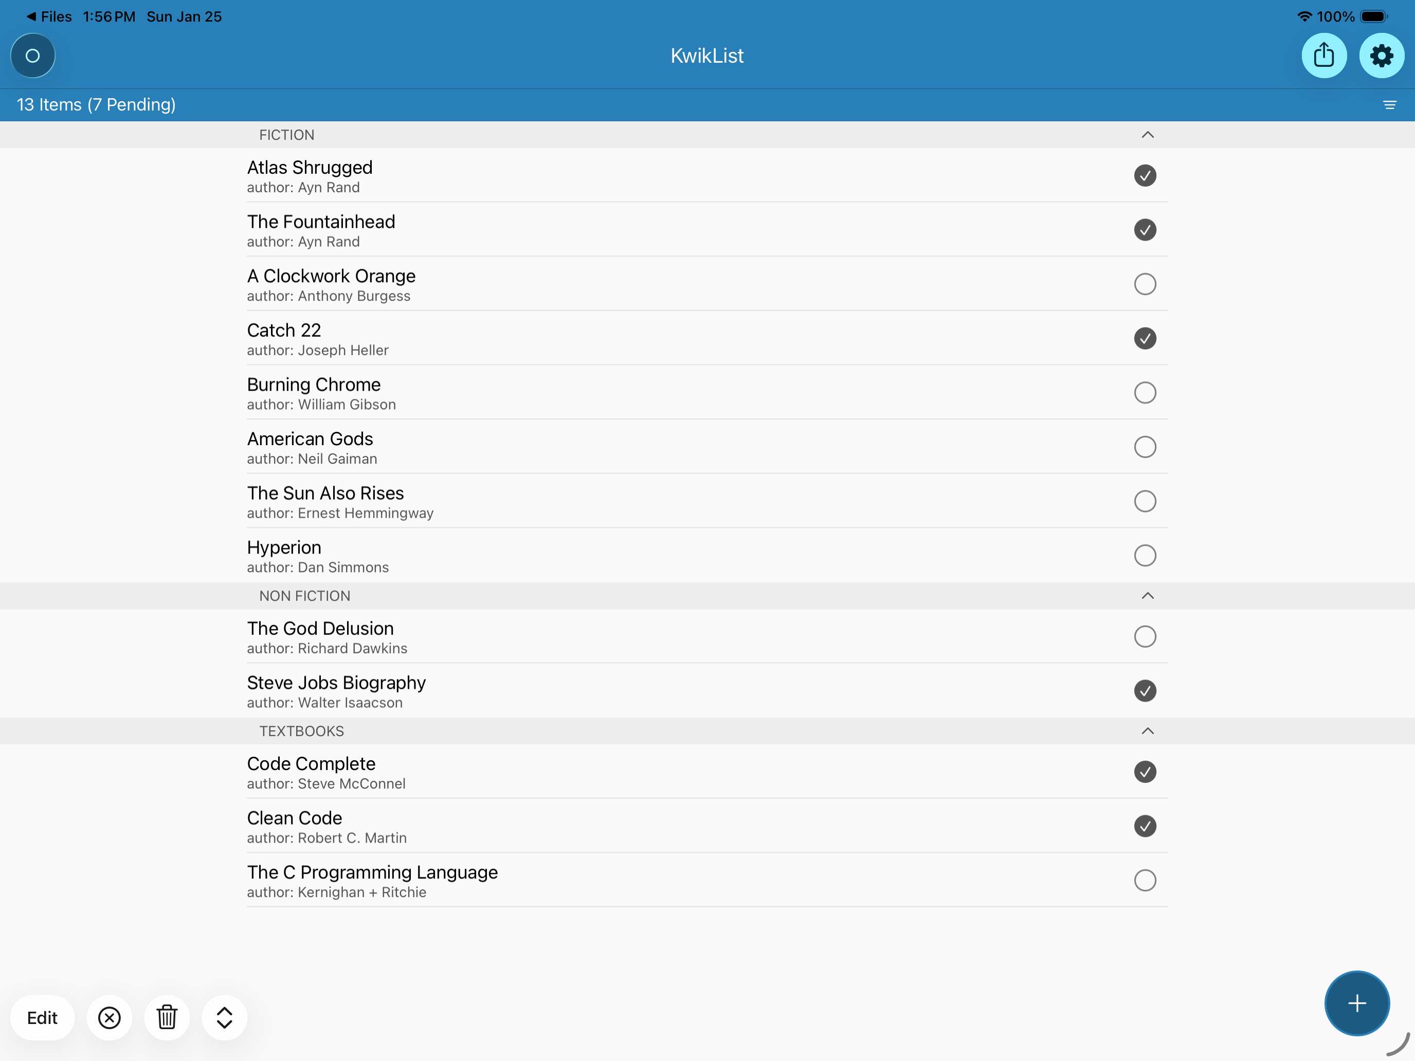Open the settings gear
This screenshot has height=1061, width=1415.
pyautogui.click(x=1381, y=56)
